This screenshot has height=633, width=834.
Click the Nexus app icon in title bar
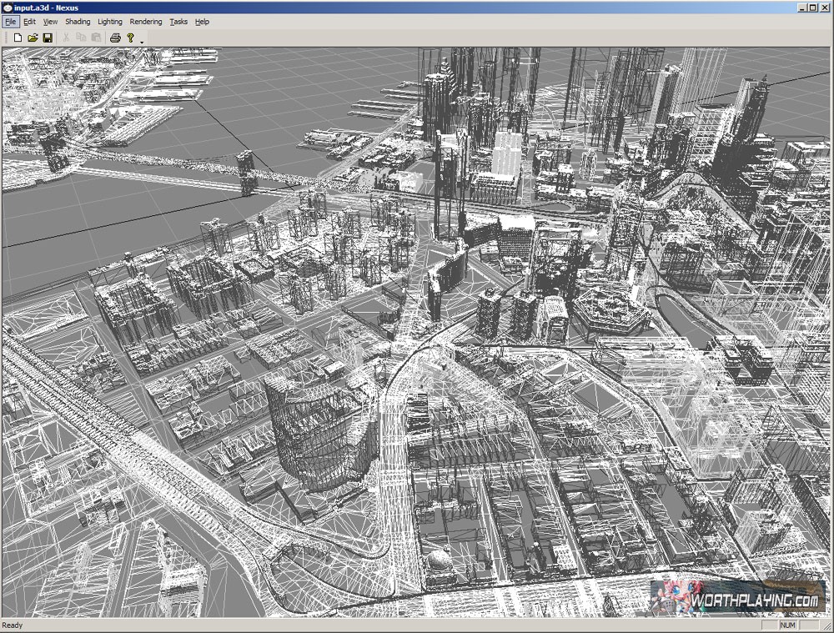pyautogui.click(x=8, y=8)
